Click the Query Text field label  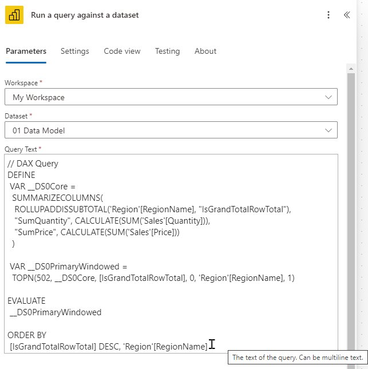(21, 149)
